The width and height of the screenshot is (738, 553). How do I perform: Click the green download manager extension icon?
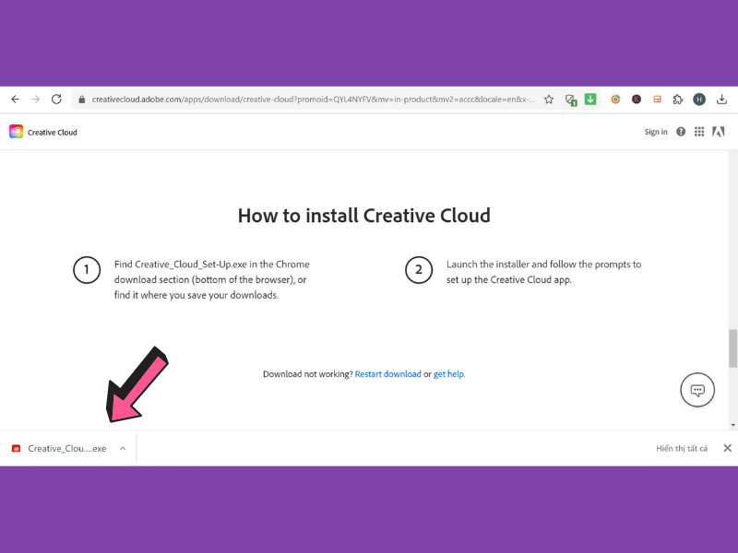590,99
